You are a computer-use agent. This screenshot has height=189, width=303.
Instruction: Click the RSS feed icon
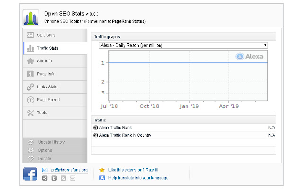[x=63, y=178]
